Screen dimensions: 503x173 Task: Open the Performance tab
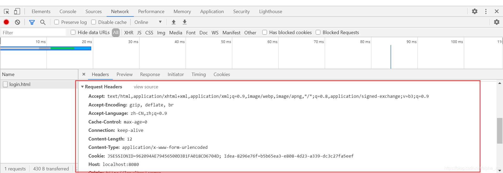point(151,12)
